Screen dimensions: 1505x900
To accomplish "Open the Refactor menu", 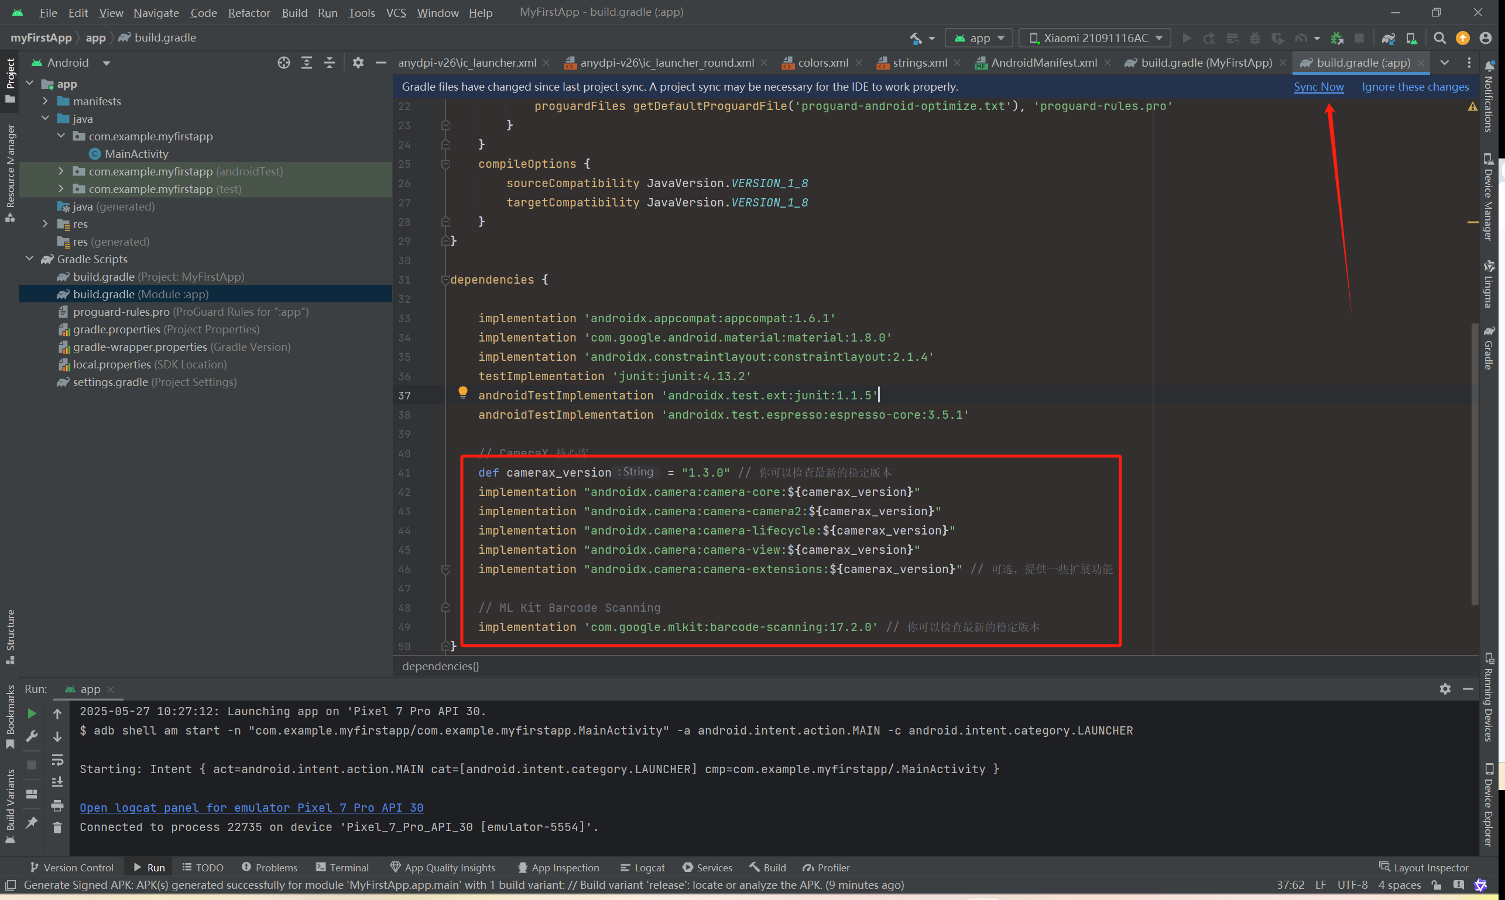I will click(x=248, y=12).
